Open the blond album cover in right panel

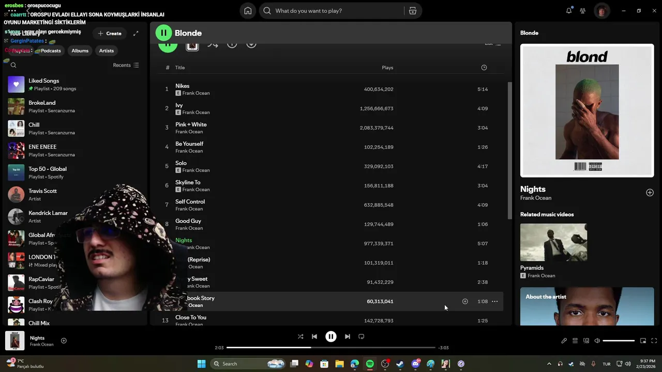point(587,111)
